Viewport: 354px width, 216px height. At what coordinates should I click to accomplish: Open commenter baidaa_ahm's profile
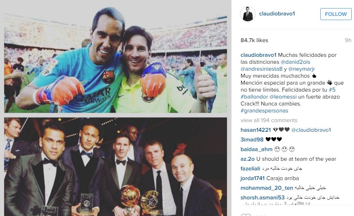(x=257, y=150)
